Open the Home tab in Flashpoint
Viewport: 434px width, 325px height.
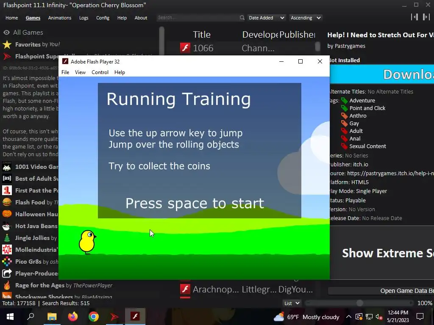[11, 18]
